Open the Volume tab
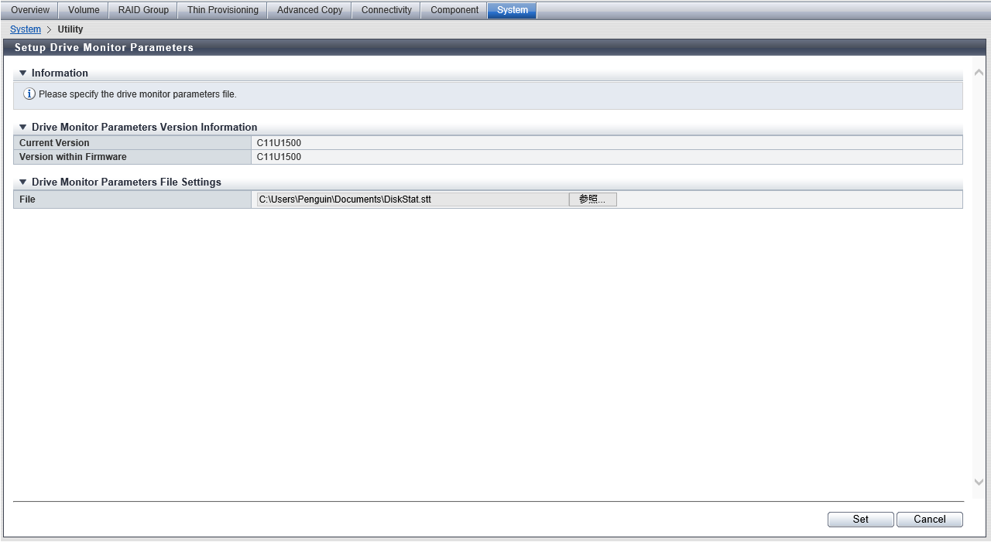The height and width of the screenshot is (542, 991). click(x=84, y=10)
